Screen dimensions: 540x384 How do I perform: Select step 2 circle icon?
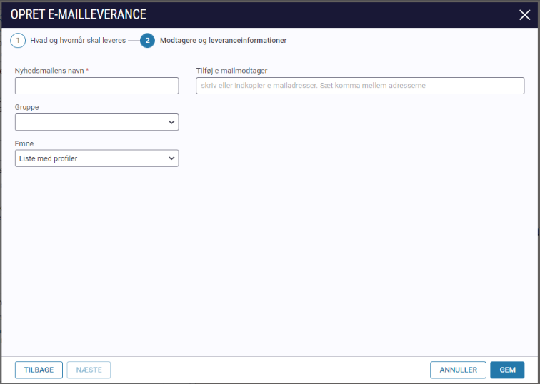147,41
